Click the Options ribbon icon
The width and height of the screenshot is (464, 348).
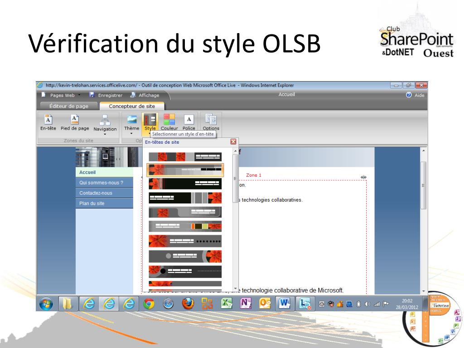point(211,119)
